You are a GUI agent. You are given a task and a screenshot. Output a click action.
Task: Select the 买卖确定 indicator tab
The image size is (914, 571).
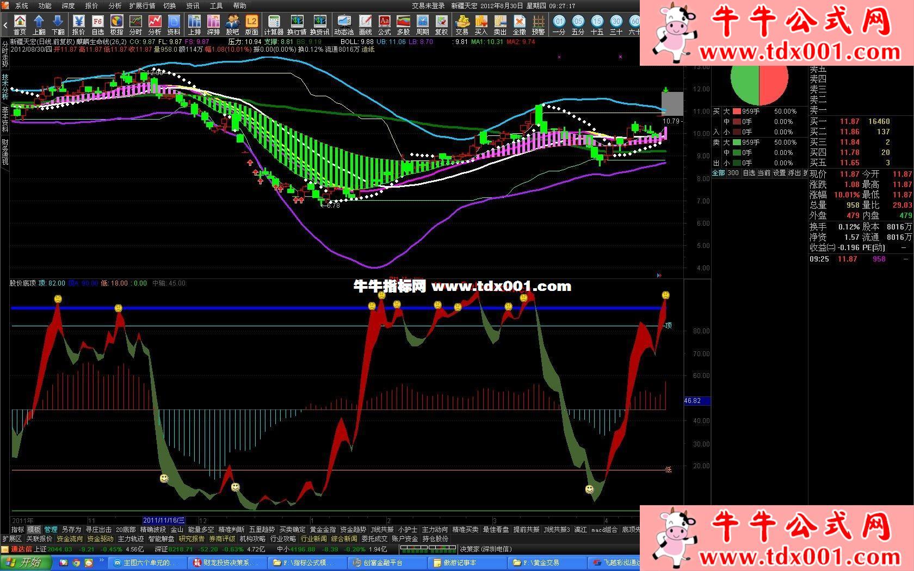[292, 529]
